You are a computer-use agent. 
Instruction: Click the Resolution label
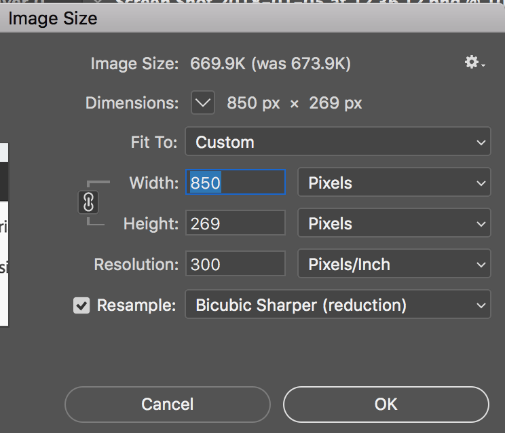(x=136, y=264)
